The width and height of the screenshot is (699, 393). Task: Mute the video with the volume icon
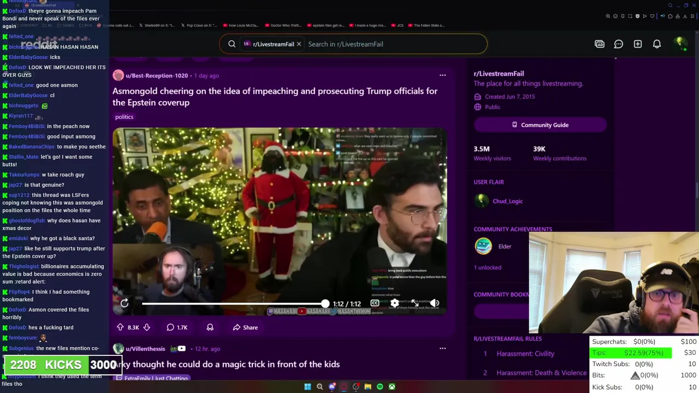pyautogui.click(x=435, y=303)
